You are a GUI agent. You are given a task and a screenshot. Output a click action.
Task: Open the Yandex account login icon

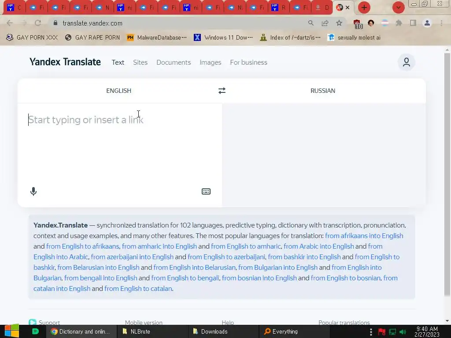[406, 62]
